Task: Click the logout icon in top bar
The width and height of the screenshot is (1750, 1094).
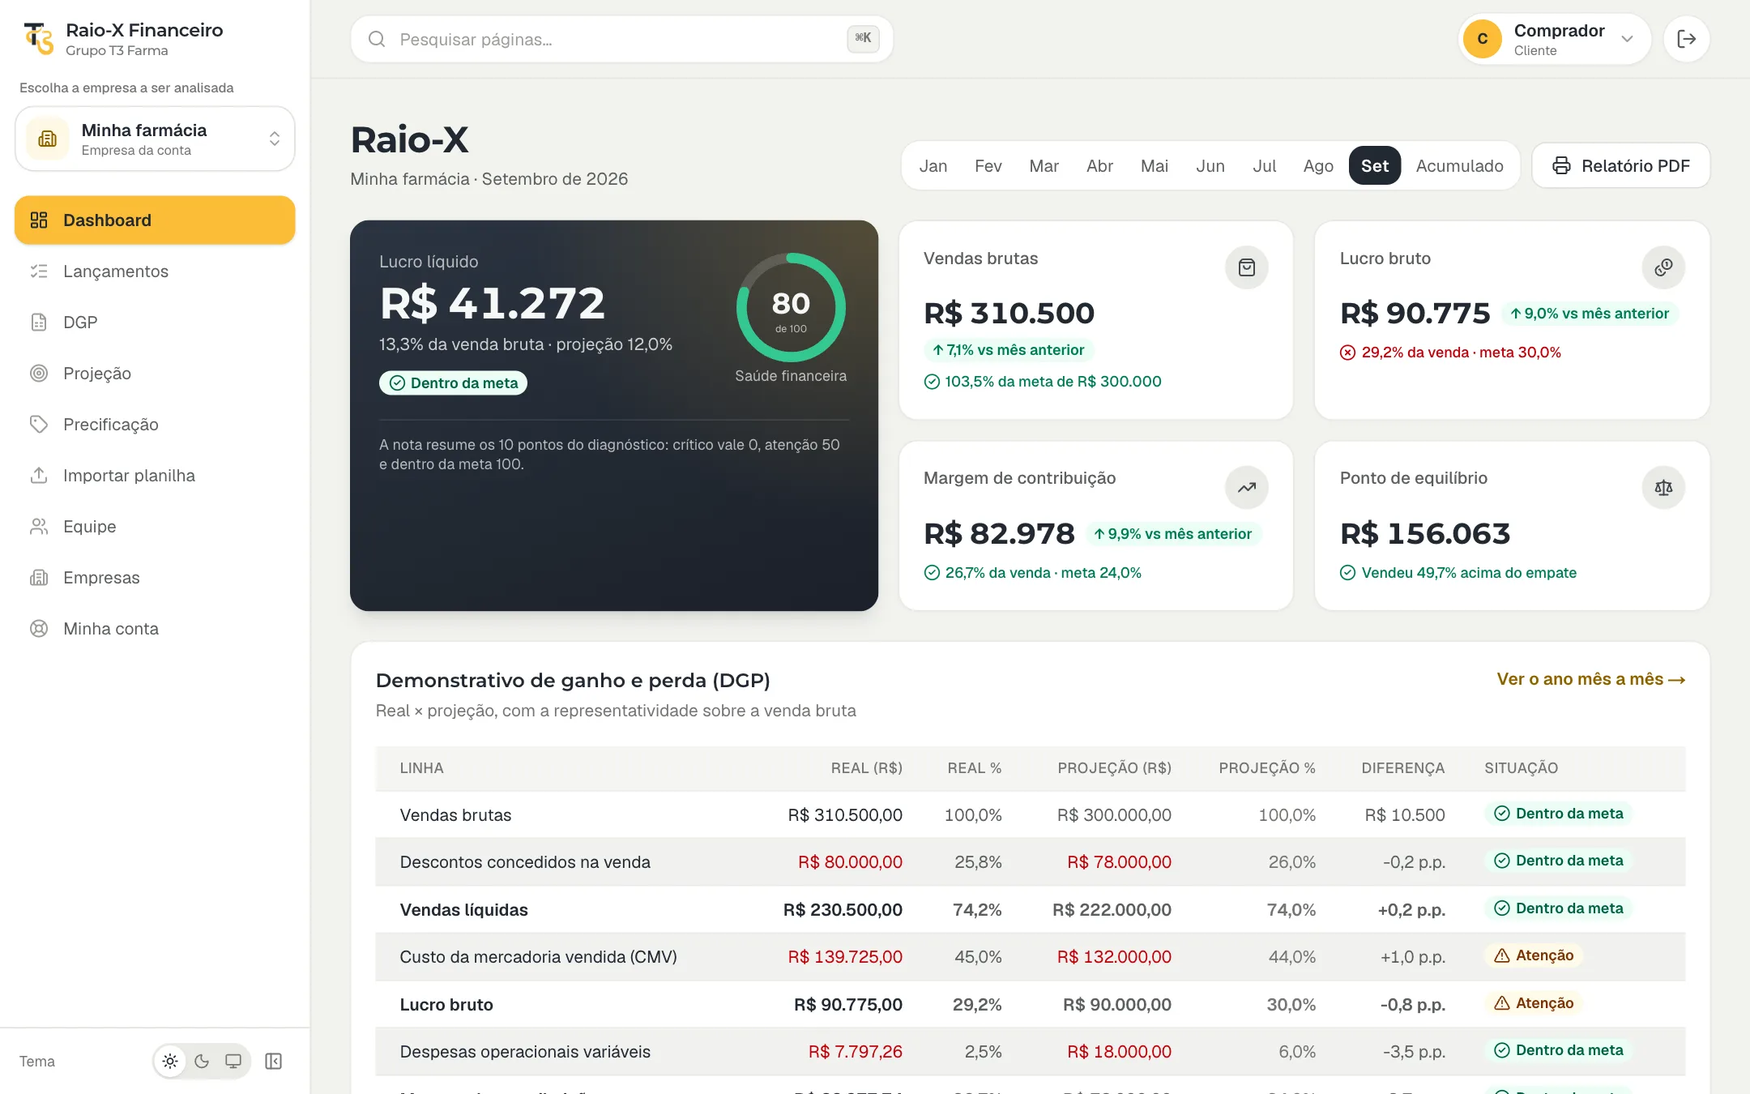Action: tap(1686, 39)
